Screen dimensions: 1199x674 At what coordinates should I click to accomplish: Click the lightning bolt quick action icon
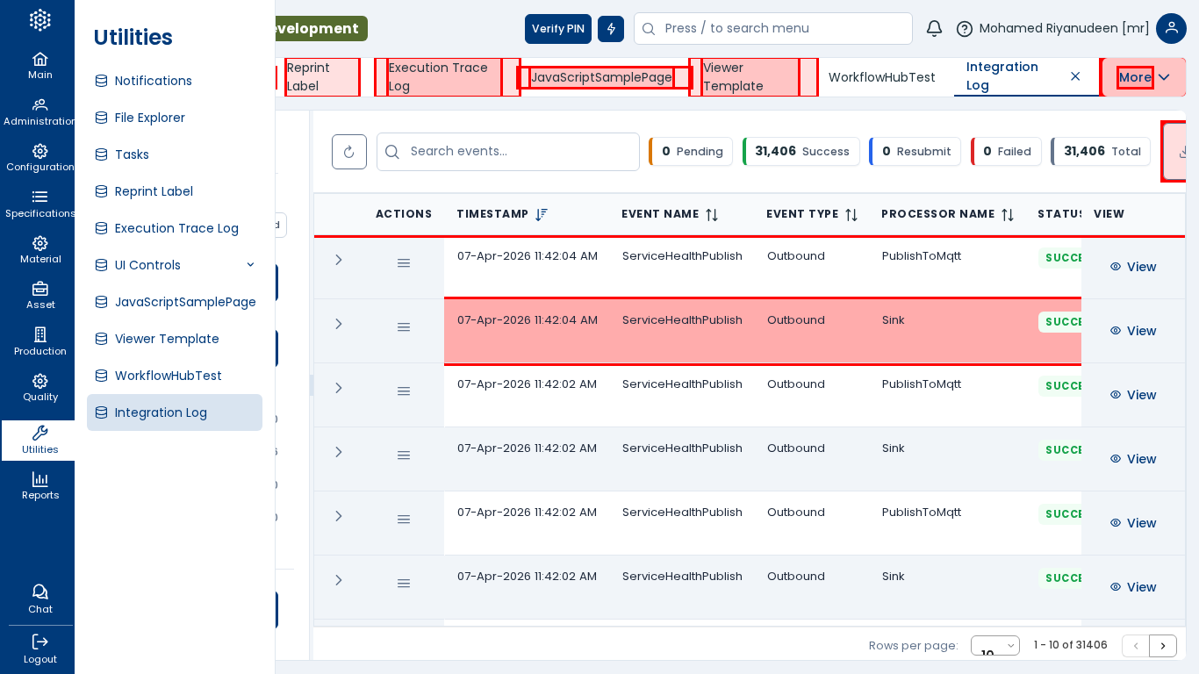click(x=611, y=29)
